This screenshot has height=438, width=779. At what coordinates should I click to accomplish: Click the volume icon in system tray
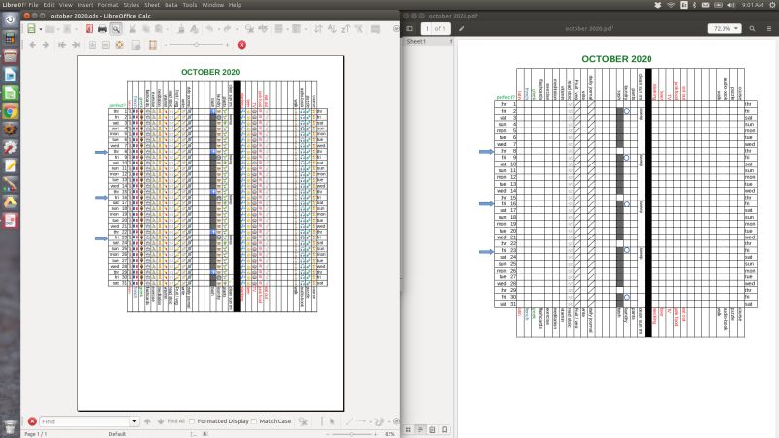(x=731, y=5)
